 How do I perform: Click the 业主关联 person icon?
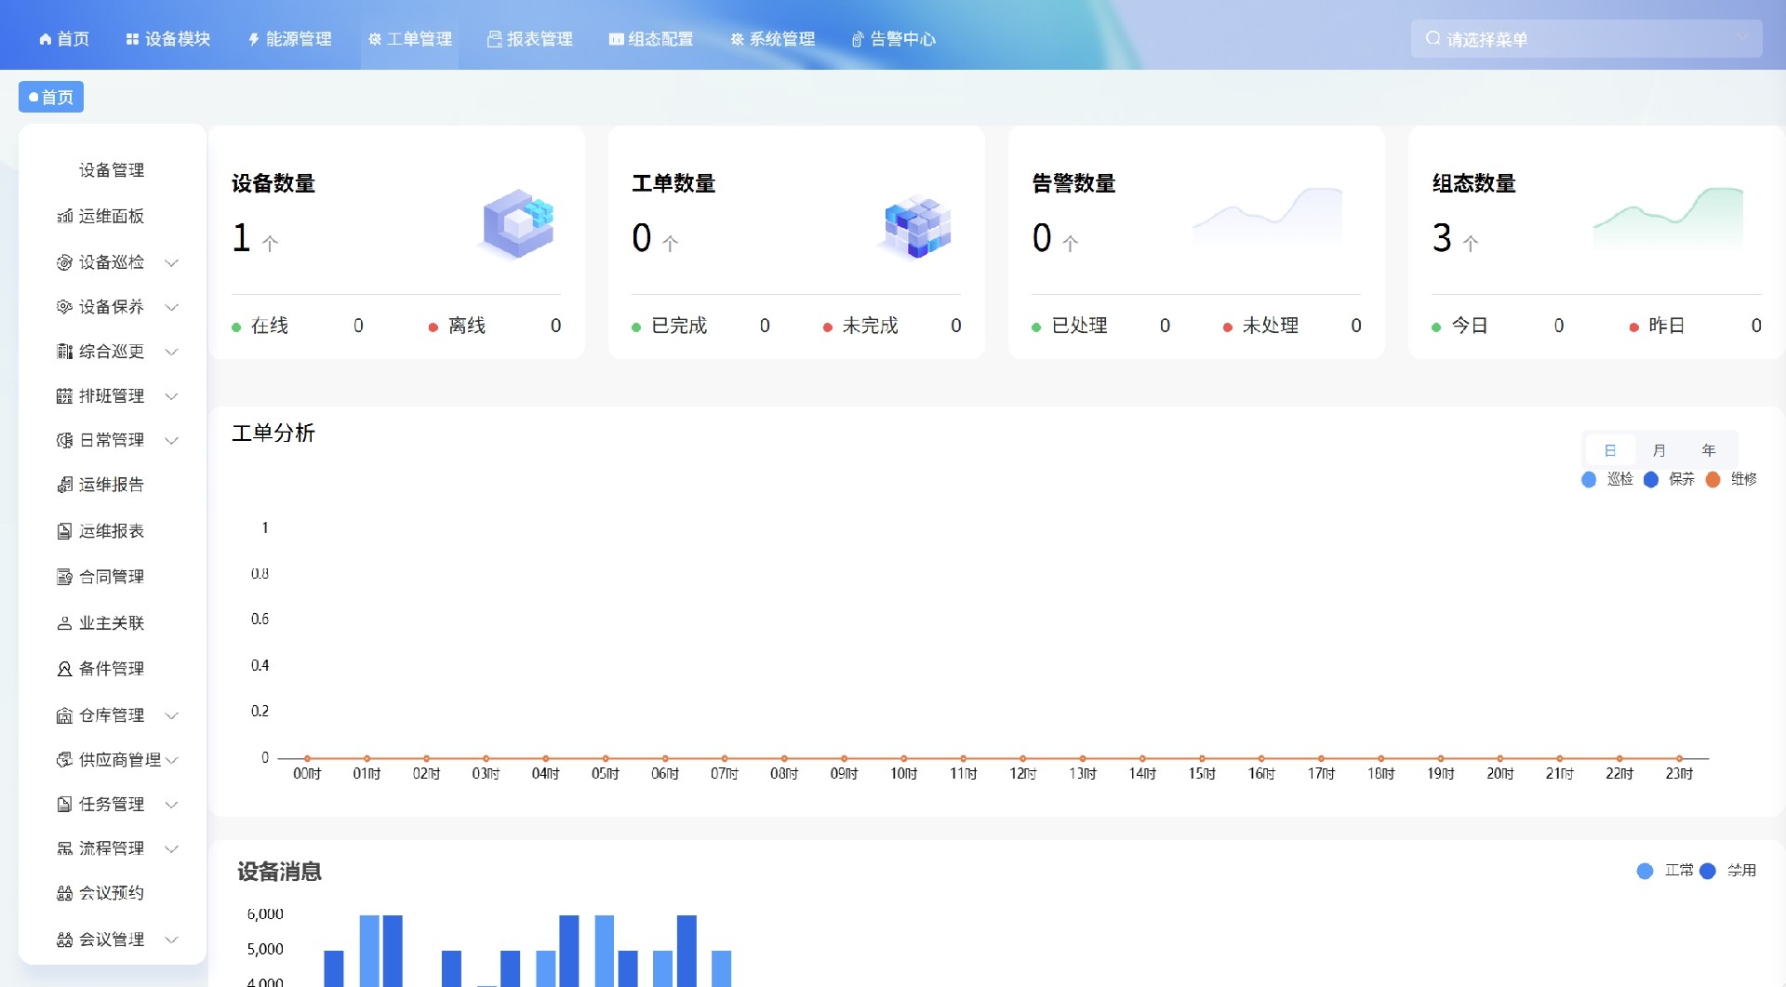64,623
